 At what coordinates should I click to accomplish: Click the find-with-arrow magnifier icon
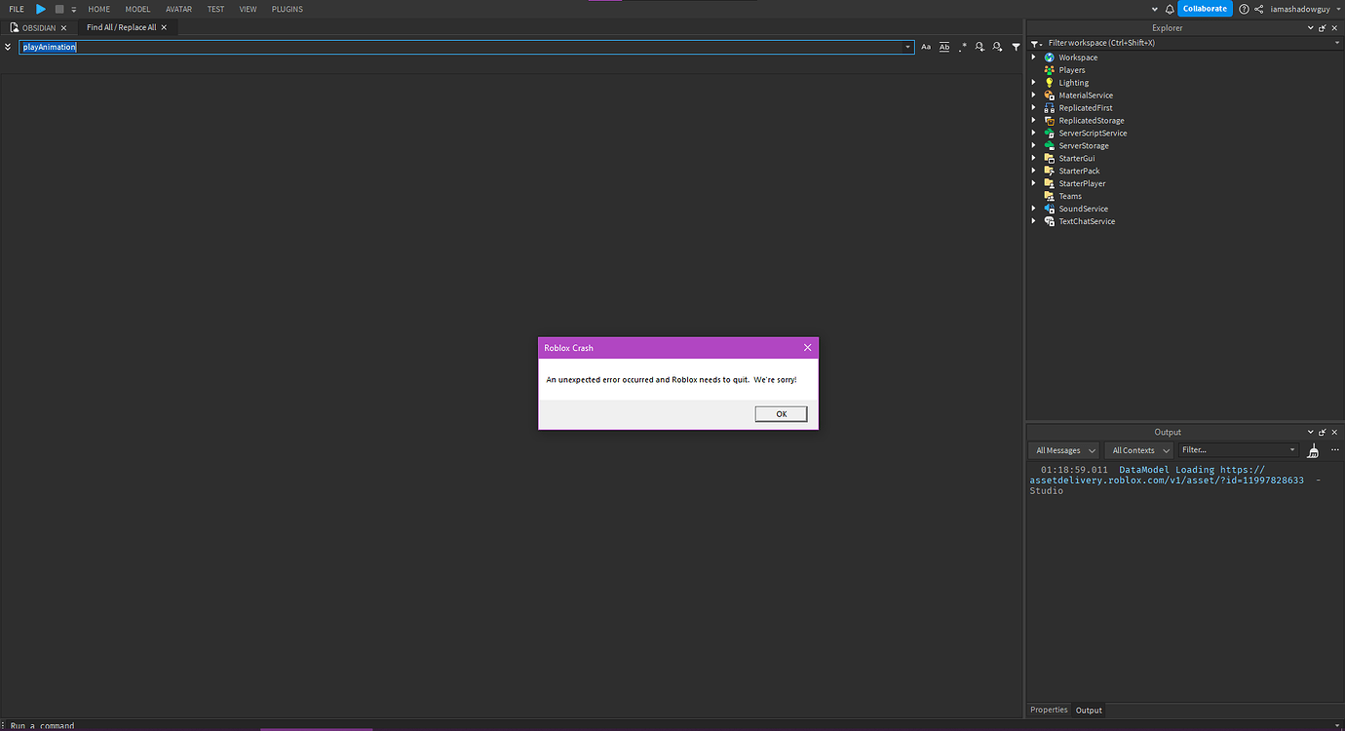point(997,47)
